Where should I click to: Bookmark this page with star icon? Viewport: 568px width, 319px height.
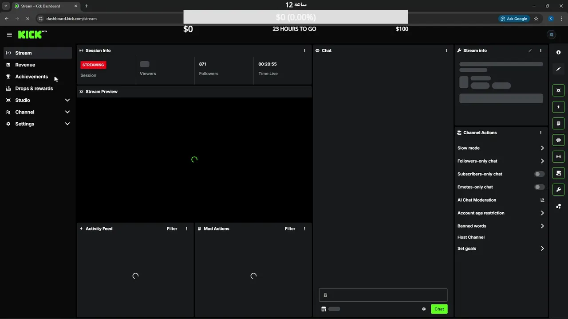click(x=536, y=19)
